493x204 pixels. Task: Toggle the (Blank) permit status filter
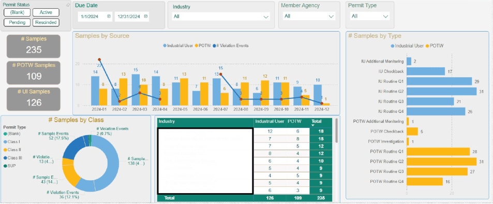(17, 12)
